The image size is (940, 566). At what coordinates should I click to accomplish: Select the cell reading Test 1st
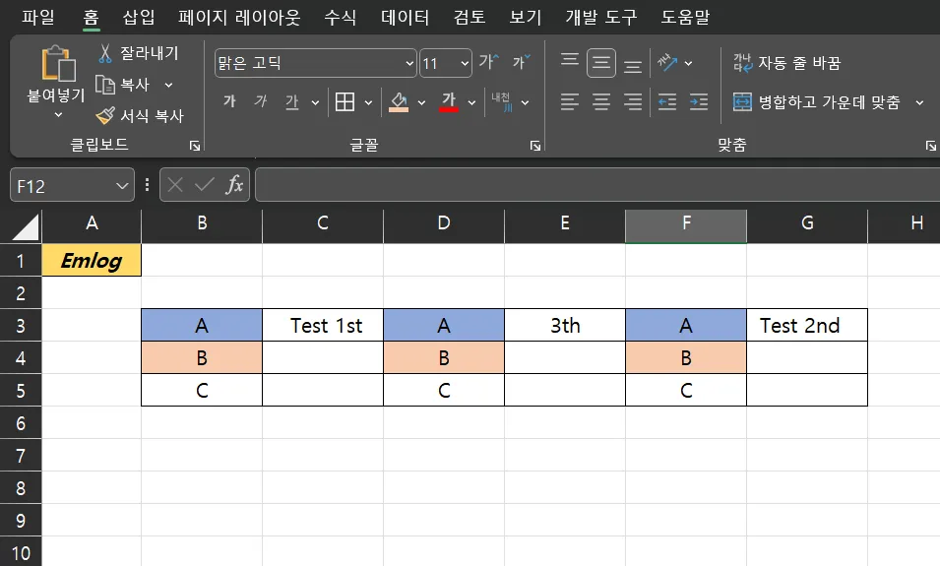pos(323,325)
